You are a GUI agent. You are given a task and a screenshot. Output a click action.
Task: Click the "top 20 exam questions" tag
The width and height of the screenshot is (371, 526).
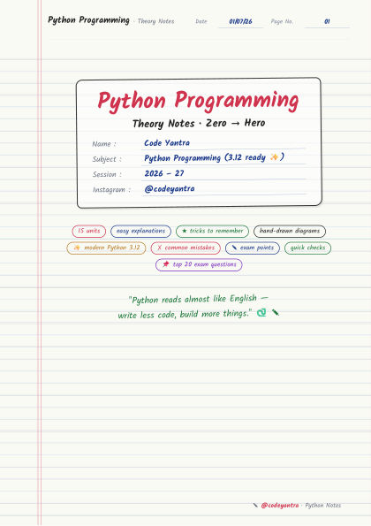199,264
